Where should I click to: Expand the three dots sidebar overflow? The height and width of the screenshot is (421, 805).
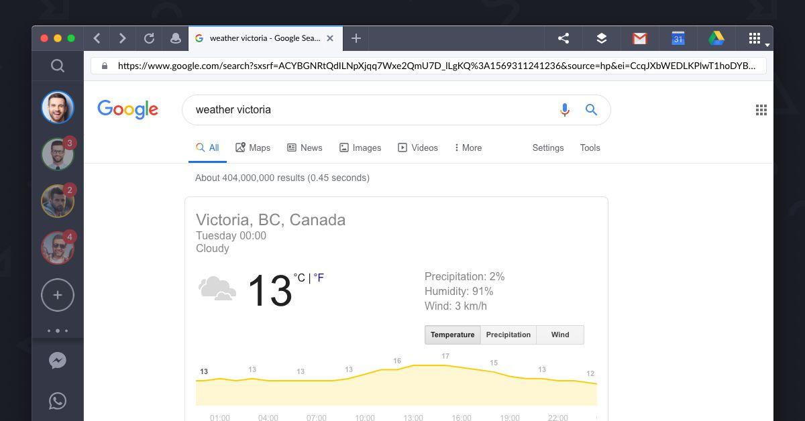pyautogui.click(x=58, y=330)
